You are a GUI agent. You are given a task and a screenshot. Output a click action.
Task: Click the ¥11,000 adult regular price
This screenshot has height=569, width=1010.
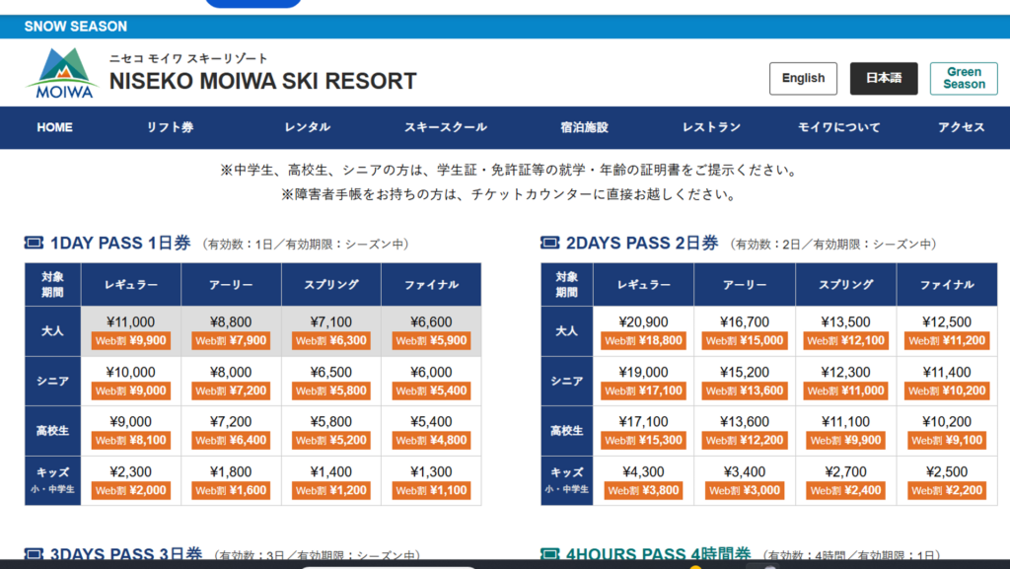131,321
